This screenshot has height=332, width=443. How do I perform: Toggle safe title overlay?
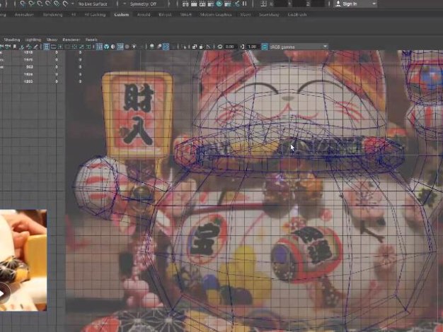(x=88, y=47)
